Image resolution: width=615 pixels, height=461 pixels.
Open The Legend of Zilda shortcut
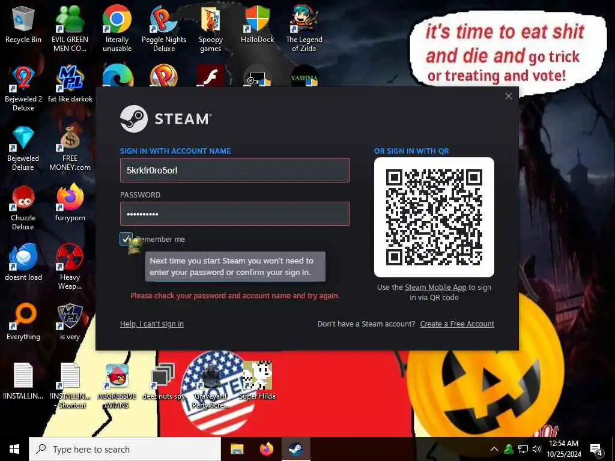[304, 28]
